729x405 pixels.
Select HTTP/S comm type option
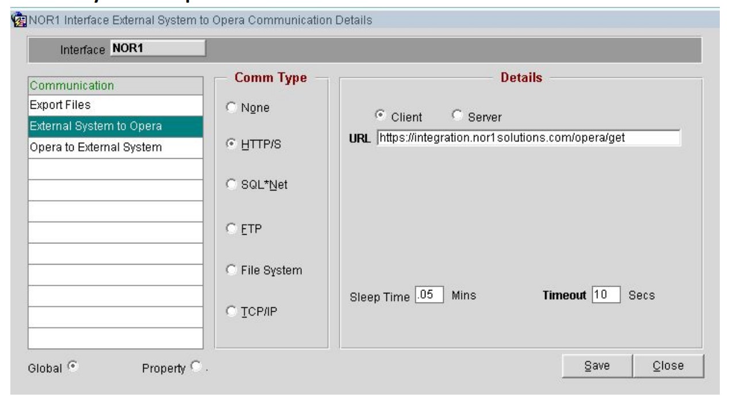232,146
